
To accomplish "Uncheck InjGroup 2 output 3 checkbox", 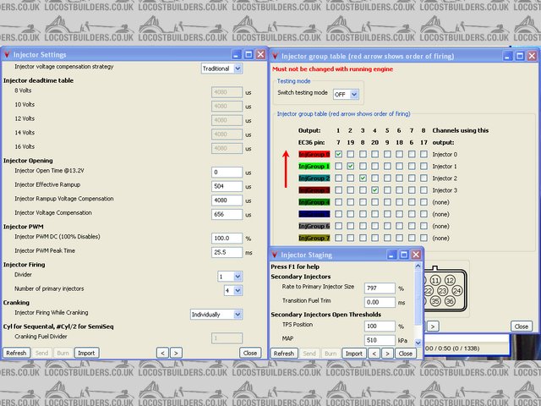I will (362, 178).
